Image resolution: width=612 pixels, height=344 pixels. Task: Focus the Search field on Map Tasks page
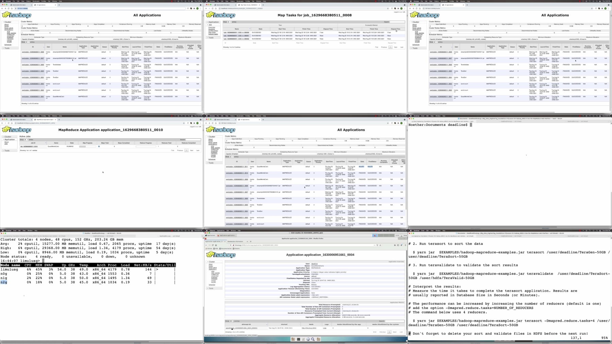[397, 22]
